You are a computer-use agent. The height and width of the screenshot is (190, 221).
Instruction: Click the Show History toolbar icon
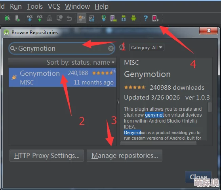coord(50,18)
